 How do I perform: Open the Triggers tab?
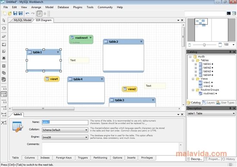click(83, 158)
